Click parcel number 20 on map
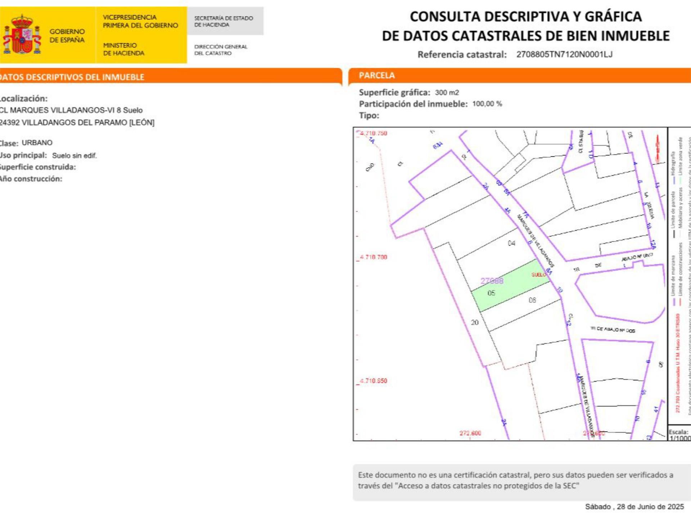Viewport: 691px width, 519px height. [475, 322]
